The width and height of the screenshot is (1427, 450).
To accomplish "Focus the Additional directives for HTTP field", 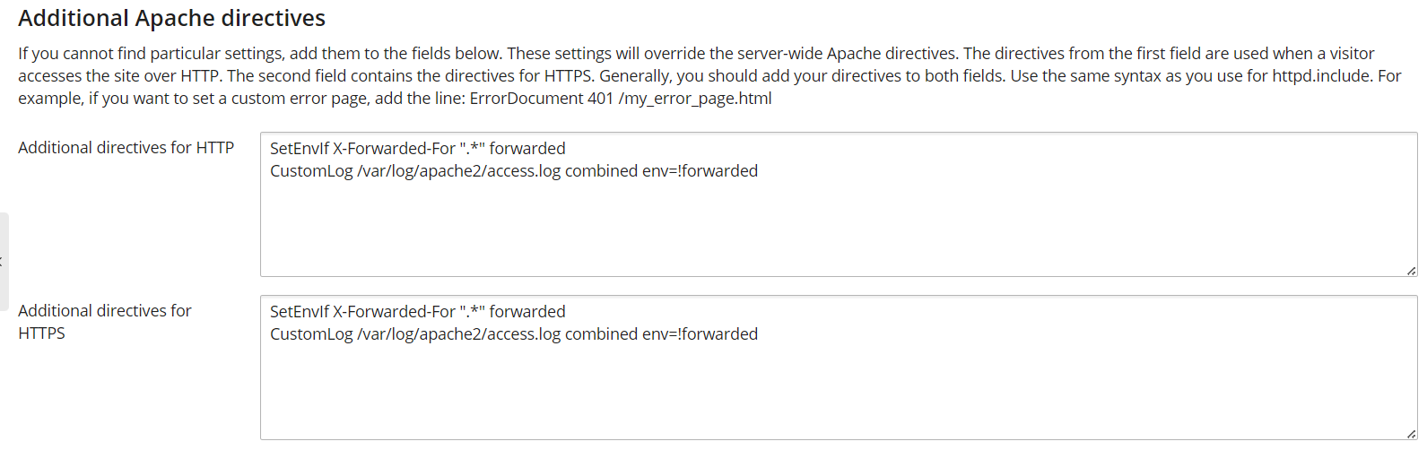I will coord(839,204).
